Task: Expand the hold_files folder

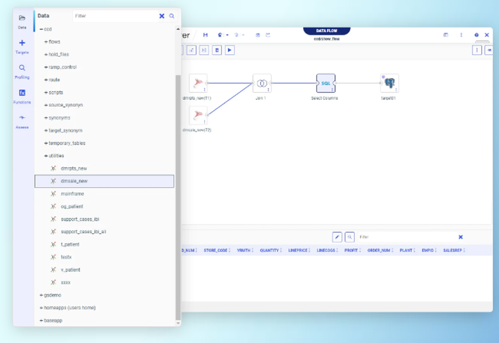Action: pos(46,54)
